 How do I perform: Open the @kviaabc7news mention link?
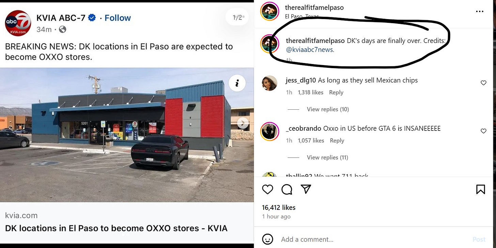click(310, 50)
